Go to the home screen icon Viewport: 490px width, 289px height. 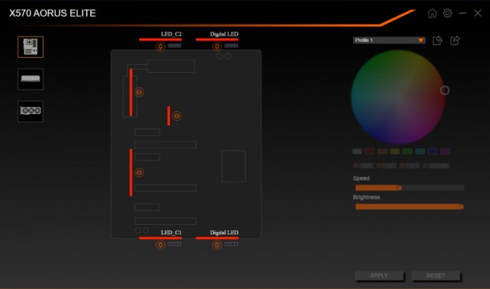[x=432, y=13]
